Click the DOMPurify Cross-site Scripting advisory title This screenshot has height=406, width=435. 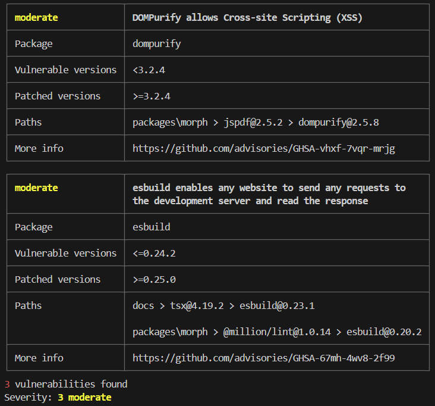[247, 17]
